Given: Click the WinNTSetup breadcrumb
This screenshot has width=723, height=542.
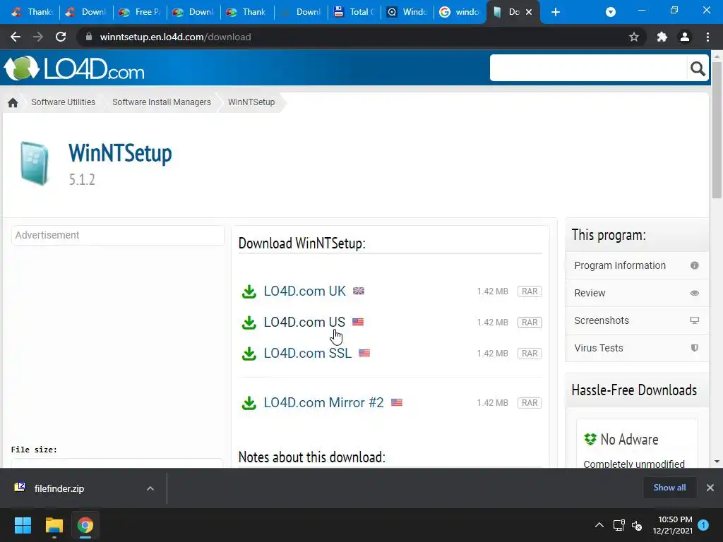Looking at the screenshot, I should point(251,102).
